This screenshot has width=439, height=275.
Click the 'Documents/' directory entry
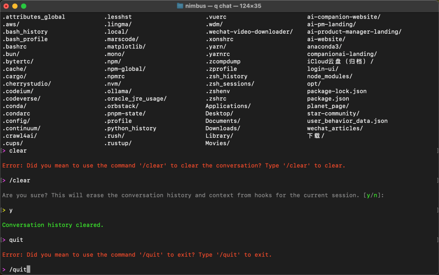pyautogui.click(x=223, y=121)
